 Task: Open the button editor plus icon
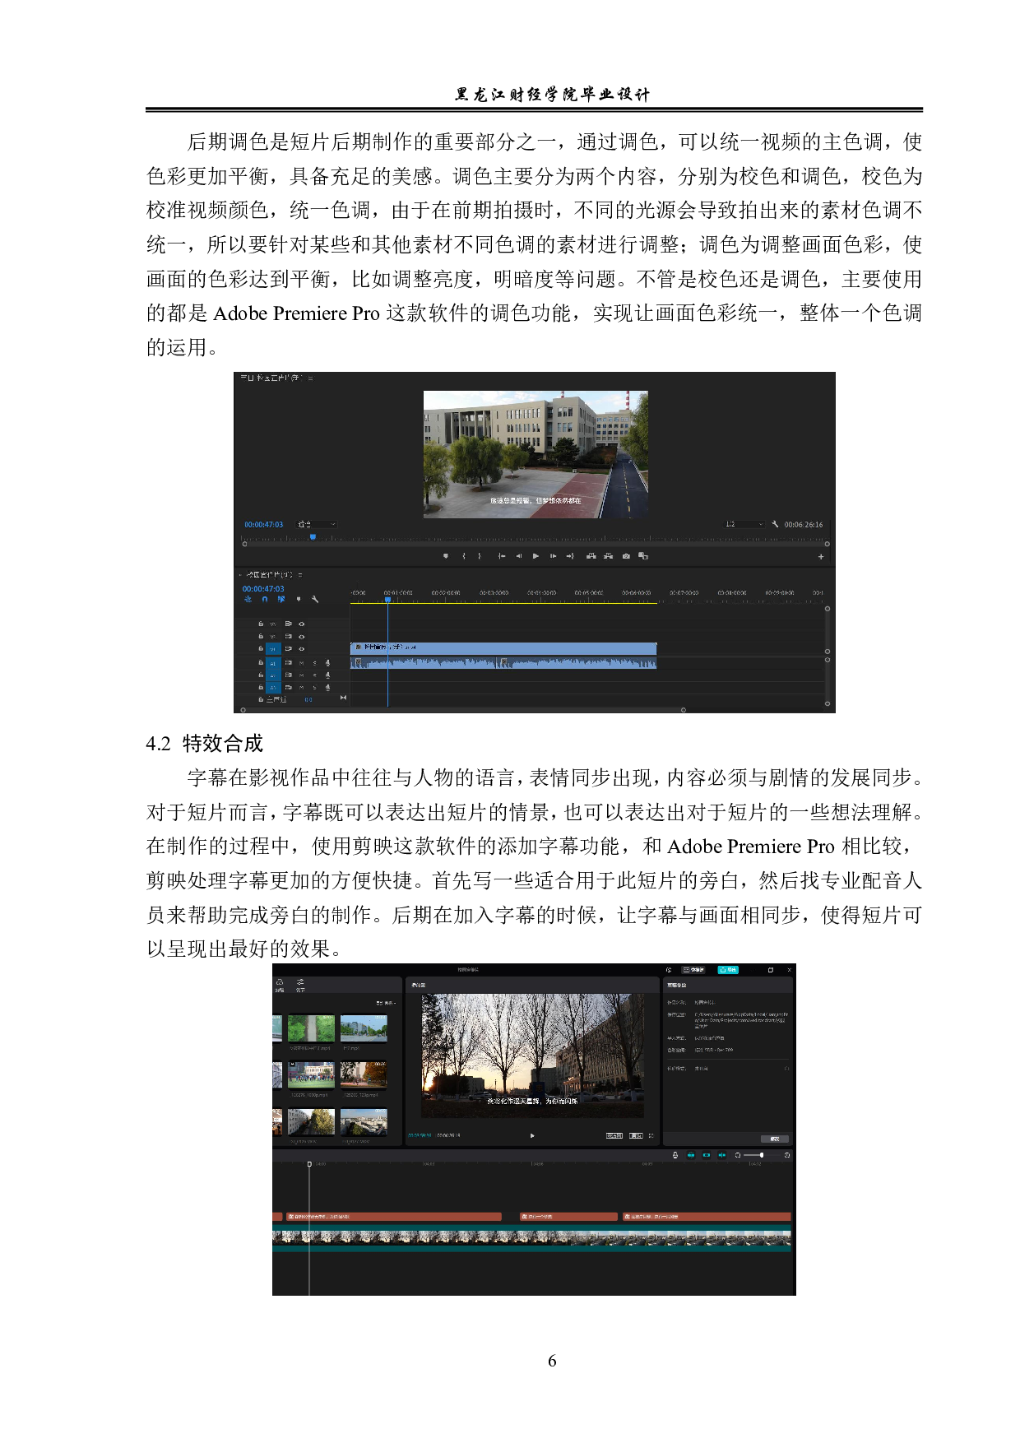coord(820,557)
